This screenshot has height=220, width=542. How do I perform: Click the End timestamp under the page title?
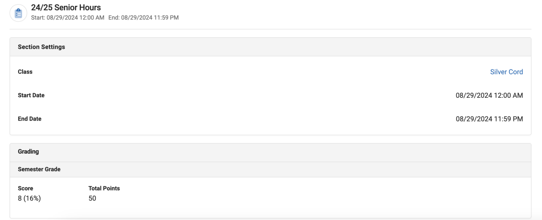pos(144,17)
